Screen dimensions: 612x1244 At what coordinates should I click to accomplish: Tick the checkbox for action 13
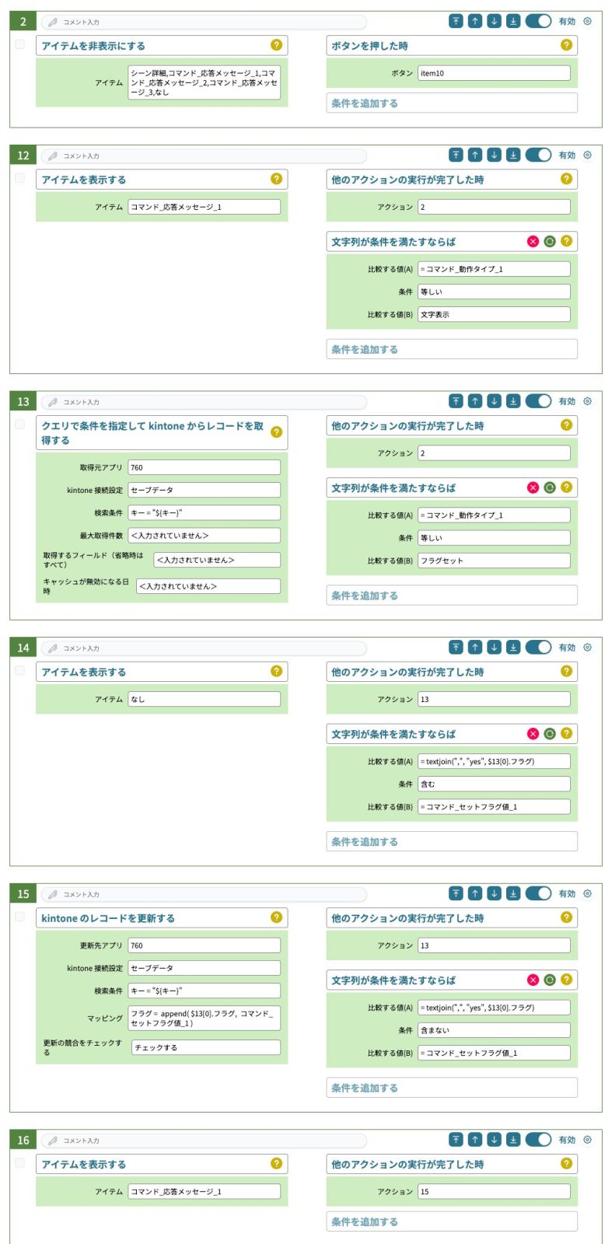click(x=20, y=425)
